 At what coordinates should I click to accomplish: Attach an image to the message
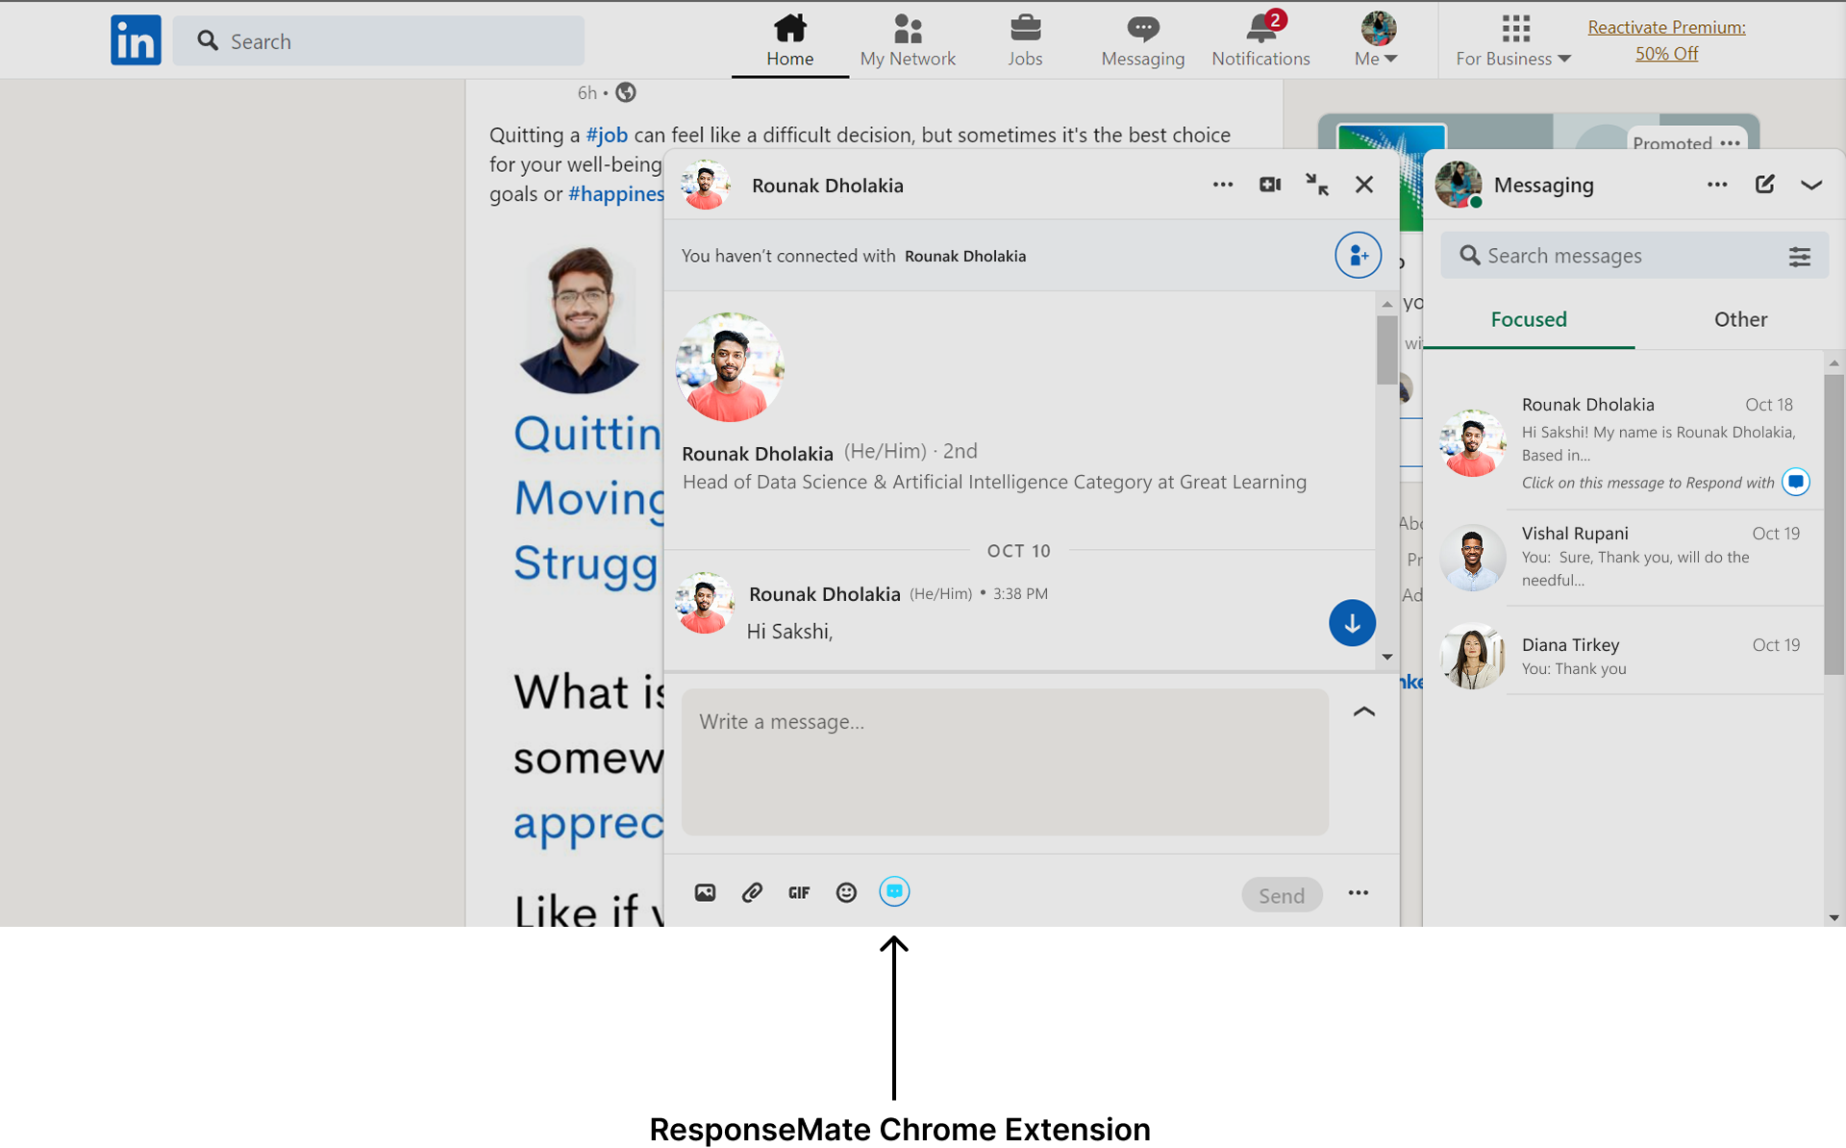pyautogui.click(x=705, y=893)
